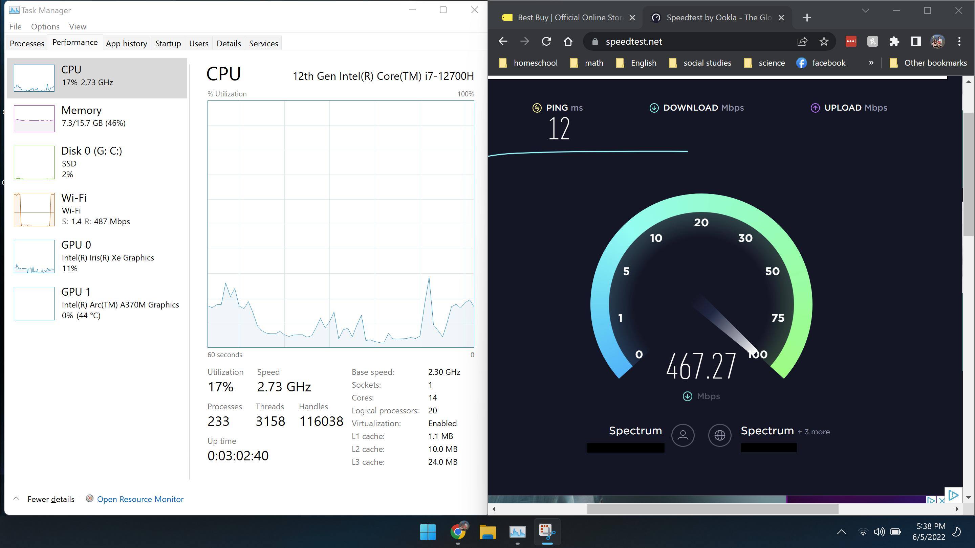The height and width of the screenshot is (548, 975).
Task: Click the horizontal scrollbar in browser
Action: (712, 509)
